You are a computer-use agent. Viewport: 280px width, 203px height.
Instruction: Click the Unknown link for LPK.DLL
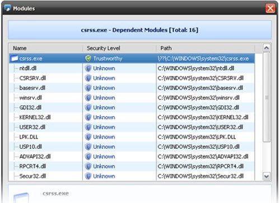(104, 137)
